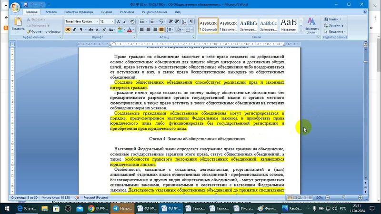The height and width of the screenshot is (214, 381).
Task: Open Telegram Натал... in the taskbar
Action: (x=122, y=208)
